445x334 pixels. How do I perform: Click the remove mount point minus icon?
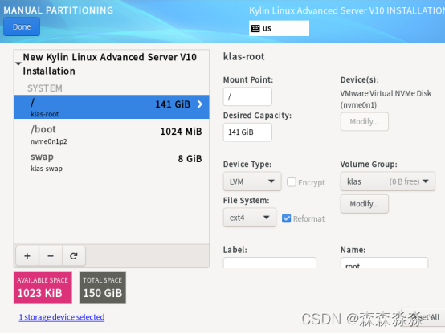tap(51, 256)
